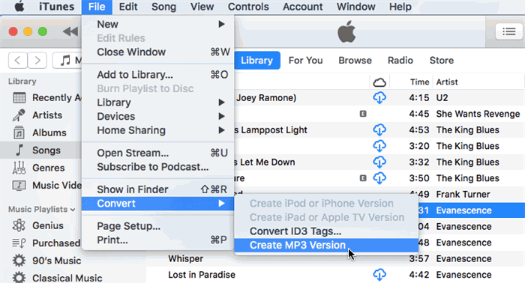Open the Song menu

pos(163,7)
